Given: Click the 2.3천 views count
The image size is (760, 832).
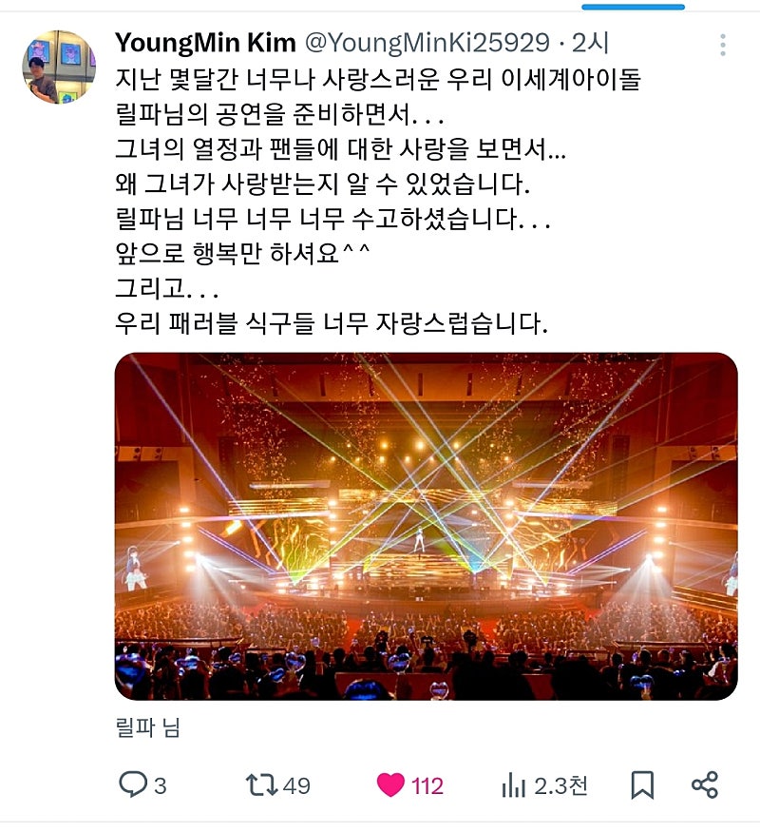Looking at the screenshot, I should pyautogui.click(x=560, y=785).
